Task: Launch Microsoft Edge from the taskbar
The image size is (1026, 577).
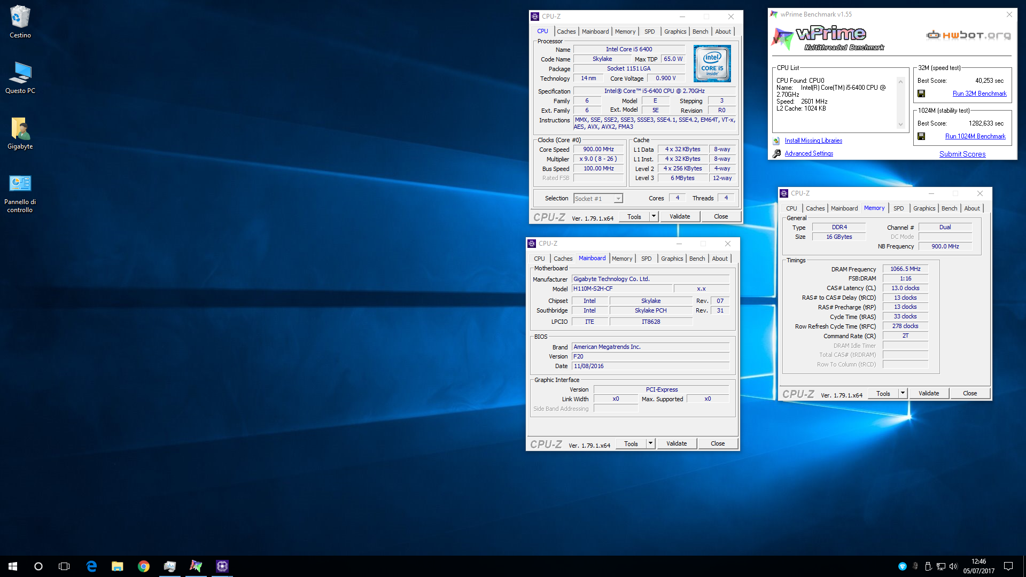Action: [x=91, y=566]
